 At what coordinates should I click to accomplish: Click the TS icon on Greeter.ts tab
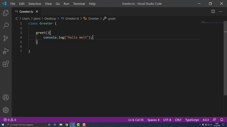17,11
